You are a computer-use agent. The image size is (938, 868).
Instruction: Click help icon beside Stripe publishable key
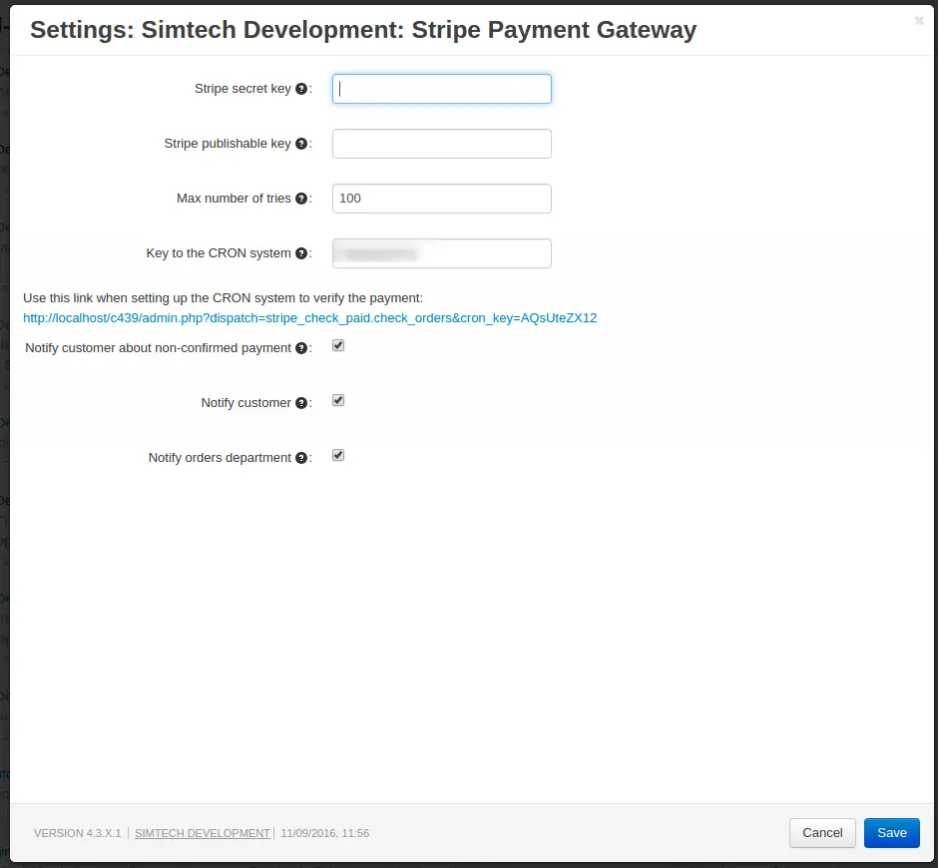pyautogui.click(x=301, y=144)
